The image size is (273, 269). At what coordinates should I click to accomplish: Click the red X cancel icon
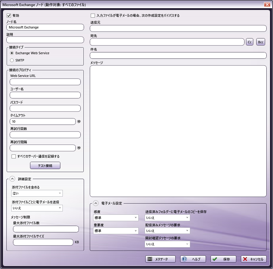pos(245,259)
